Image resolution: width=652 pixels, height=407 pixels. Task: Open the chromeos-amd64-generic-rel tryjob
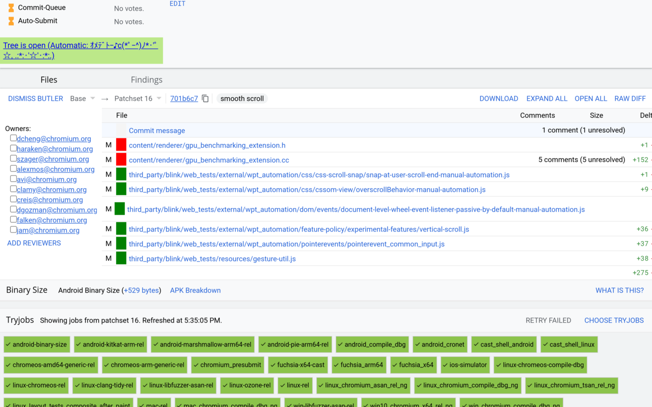point(51,365)
